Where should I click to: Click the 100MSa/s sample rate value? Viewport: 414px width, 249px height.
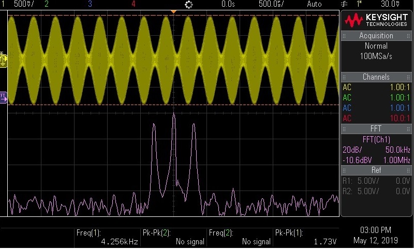tap(376, 56)
